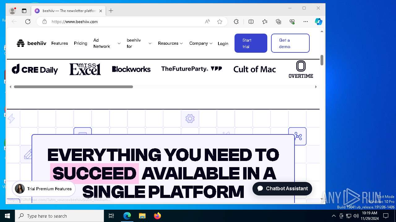Click the gear icon tile
The height and width of the screenshot is (222, 396).
coord(190,118)
